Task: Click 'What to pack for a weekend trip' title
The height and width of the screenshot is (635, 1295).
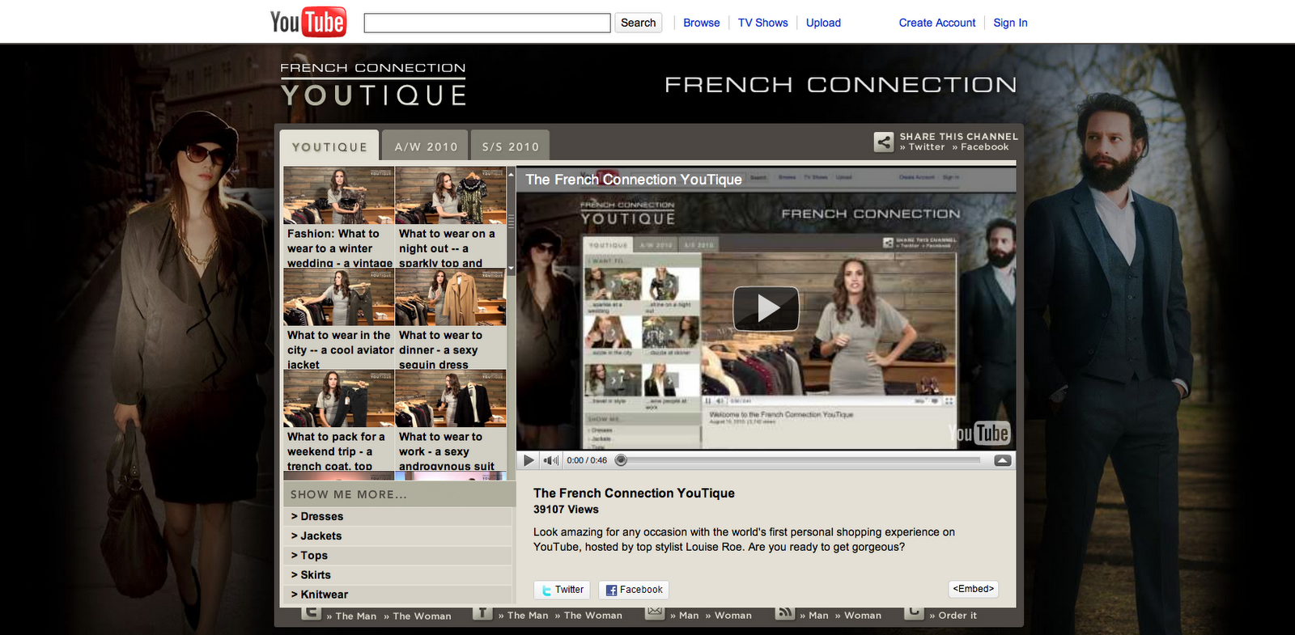Action: click(x=336, y=451)
